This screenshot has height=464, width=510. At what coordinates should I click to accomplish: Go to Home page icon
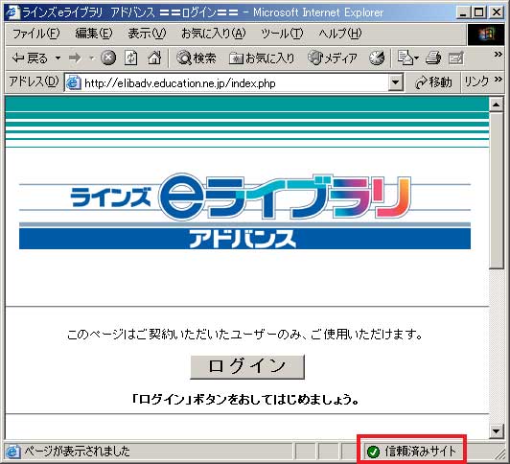click(x=154, y=58)
